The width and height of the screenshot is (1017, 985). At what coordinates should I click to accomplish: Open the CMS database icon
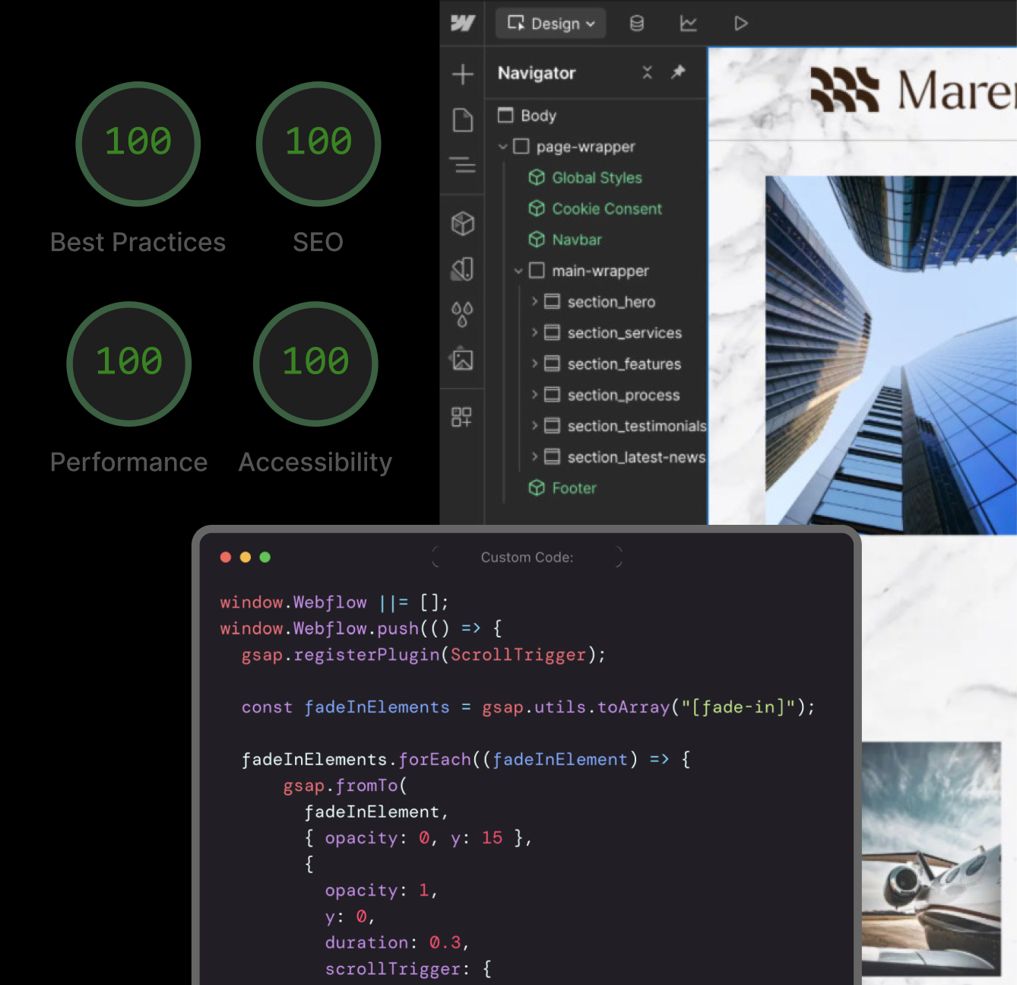click(637, 24)
